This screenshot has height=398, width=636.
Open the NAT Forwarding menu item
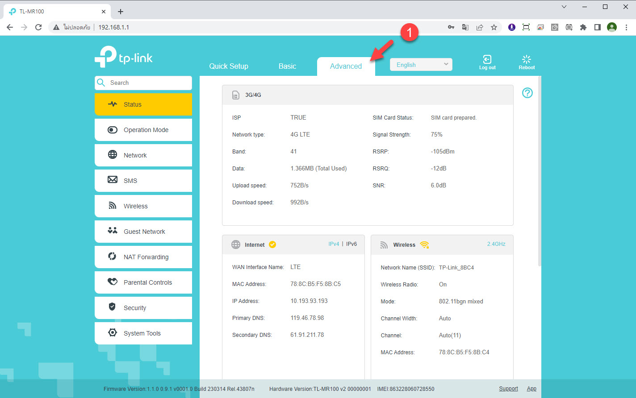point(143,257)
